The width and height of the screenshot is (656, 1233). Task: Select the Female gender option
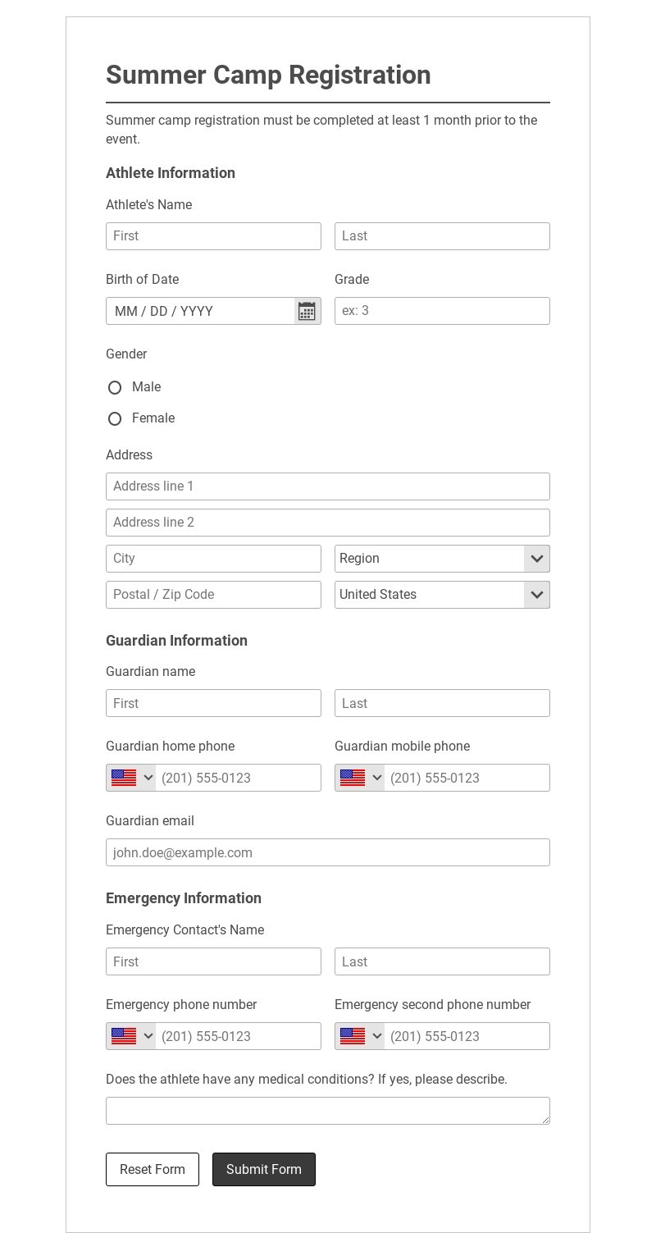point(115,418)
